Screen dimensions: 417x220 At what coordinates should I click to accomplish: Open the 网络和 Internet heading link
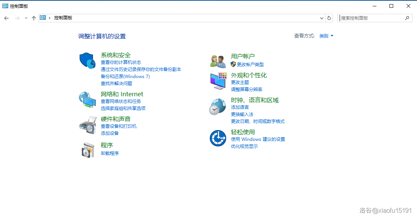point(122,94)
